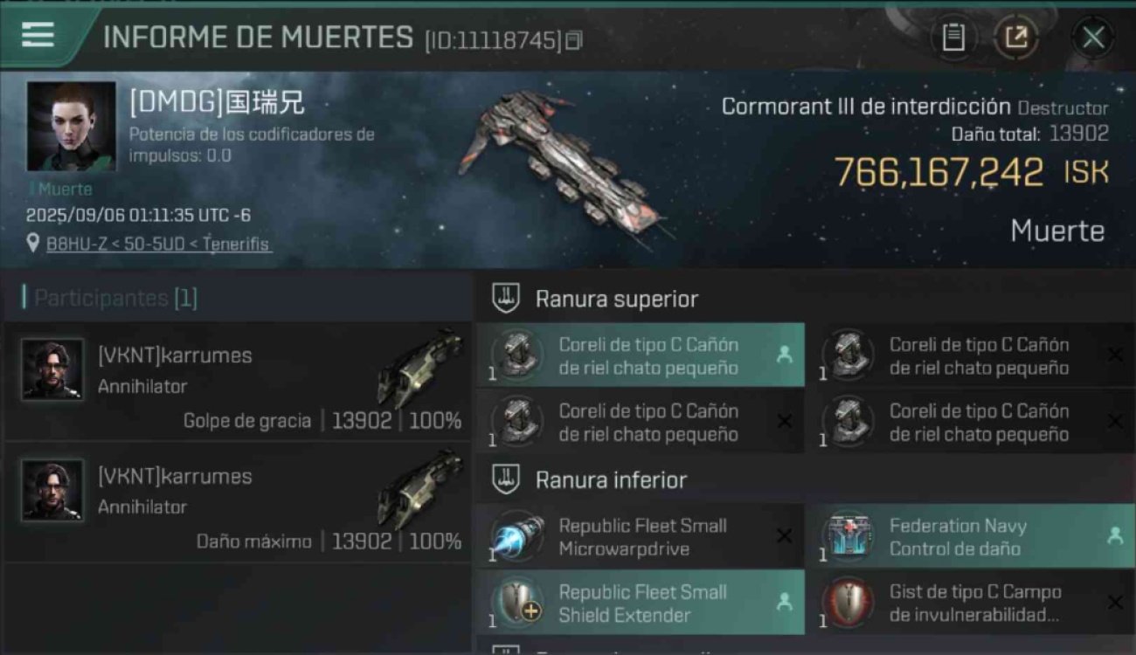
Task: Open the [VKNT]karrumes Daño máximo entry
Action: click(x=237, y=505)
